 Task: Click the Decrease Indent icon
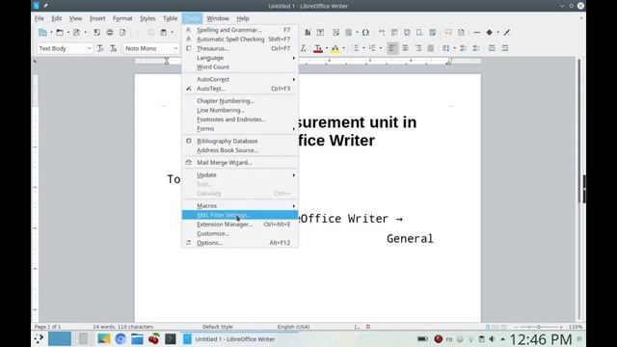505,48
